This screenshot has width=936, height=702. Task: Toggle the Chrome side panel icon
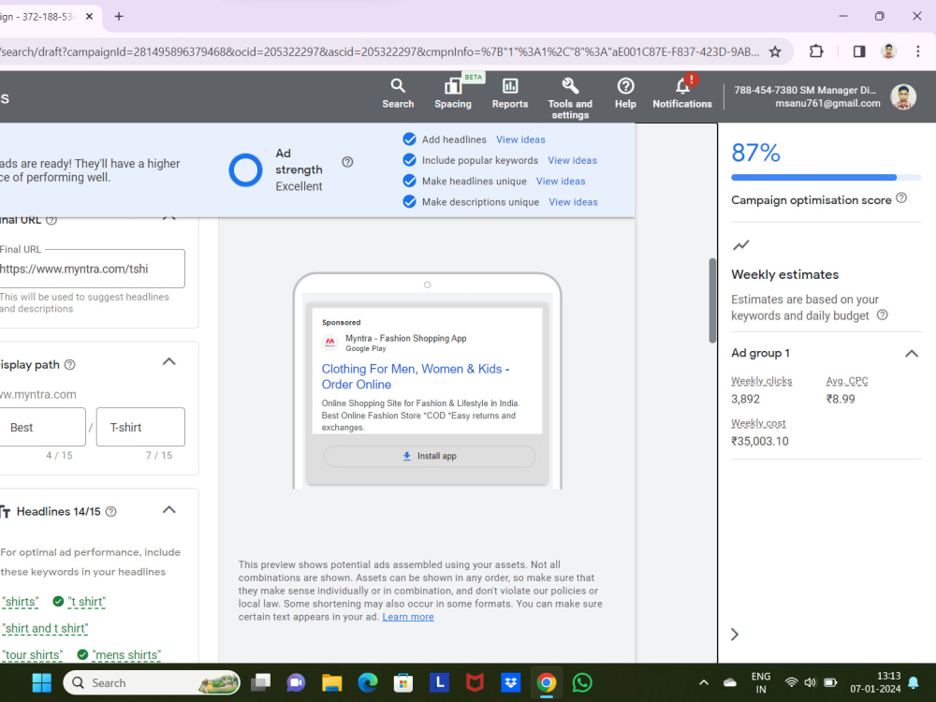[859, 51]
